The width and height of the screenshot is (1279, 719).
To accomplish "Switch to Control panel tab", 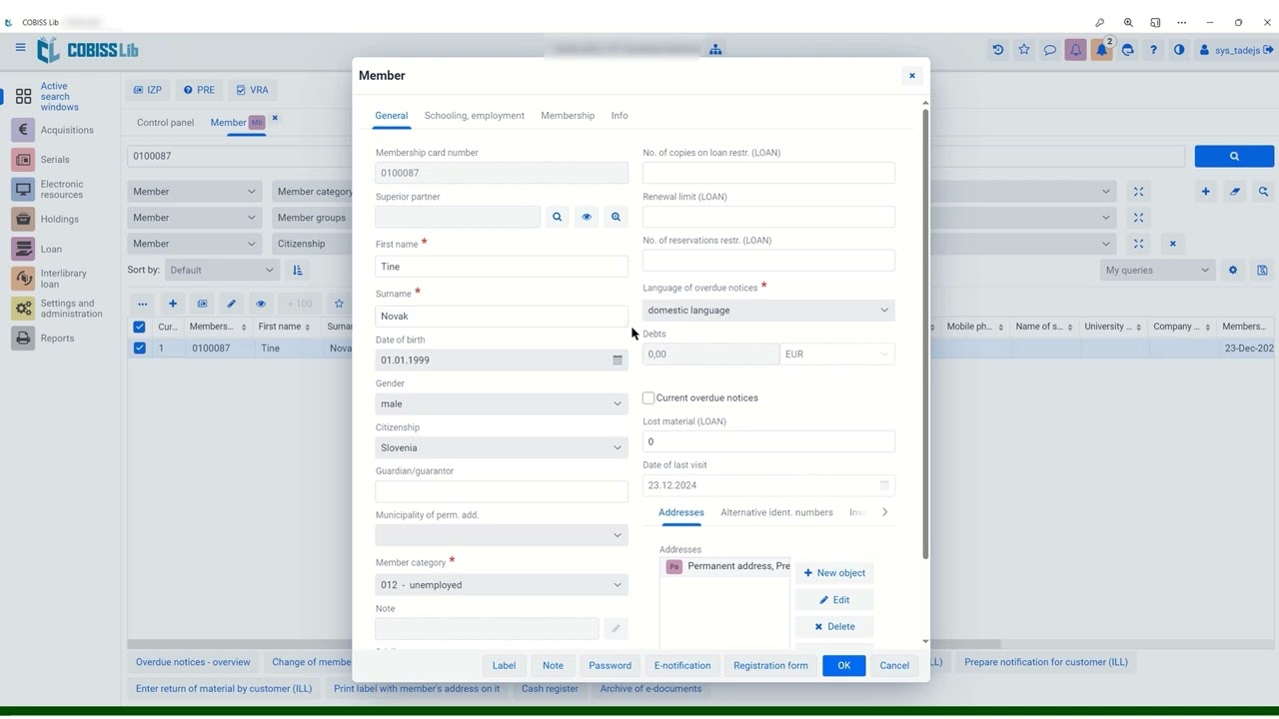I will 165,123.
